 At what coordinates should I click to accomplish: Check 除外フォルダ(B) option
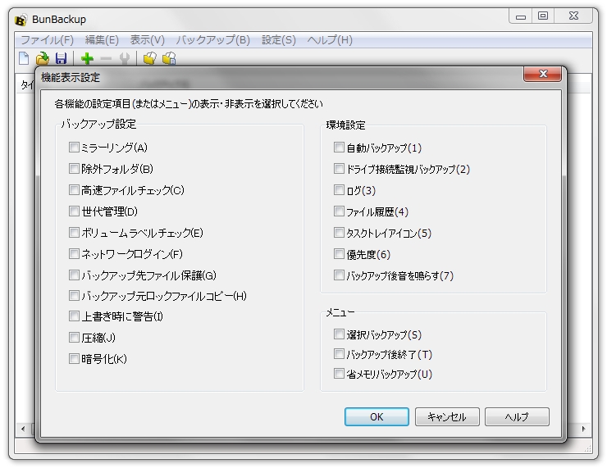(x=74, y=168)
